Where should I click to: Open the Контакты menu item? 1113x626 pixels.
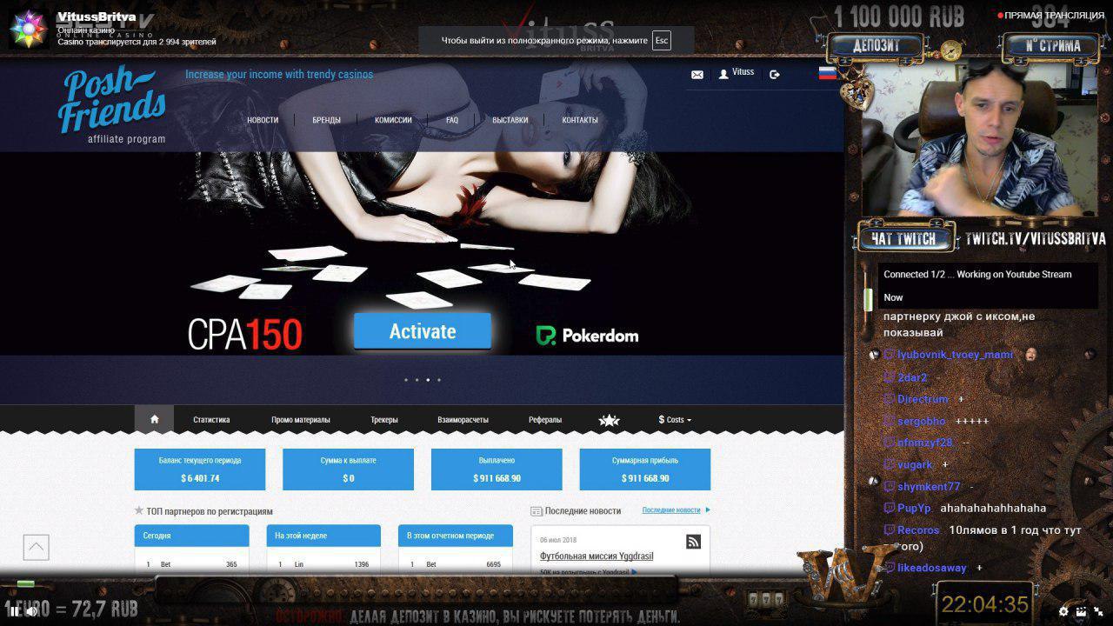580,120
